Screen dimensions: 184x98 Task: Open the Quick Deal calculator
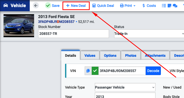pos(103,6)
